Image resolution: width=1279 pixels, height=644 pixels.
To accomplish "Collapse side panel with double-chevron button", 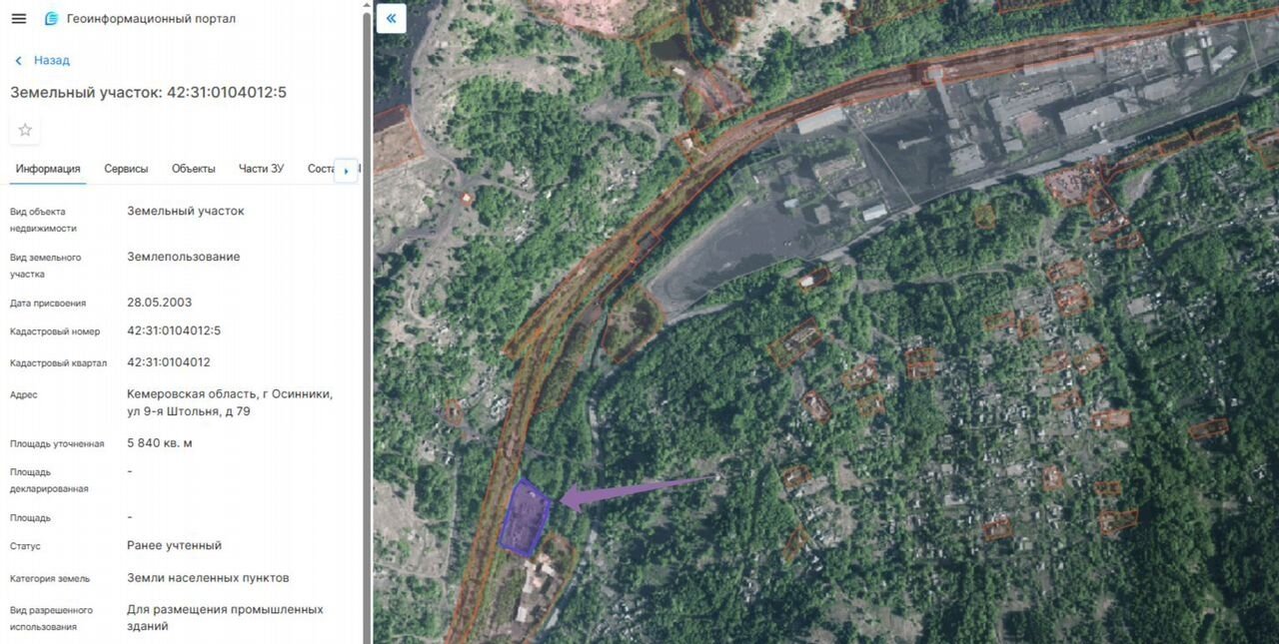I will pyautogui.click(x=392, y=18).
